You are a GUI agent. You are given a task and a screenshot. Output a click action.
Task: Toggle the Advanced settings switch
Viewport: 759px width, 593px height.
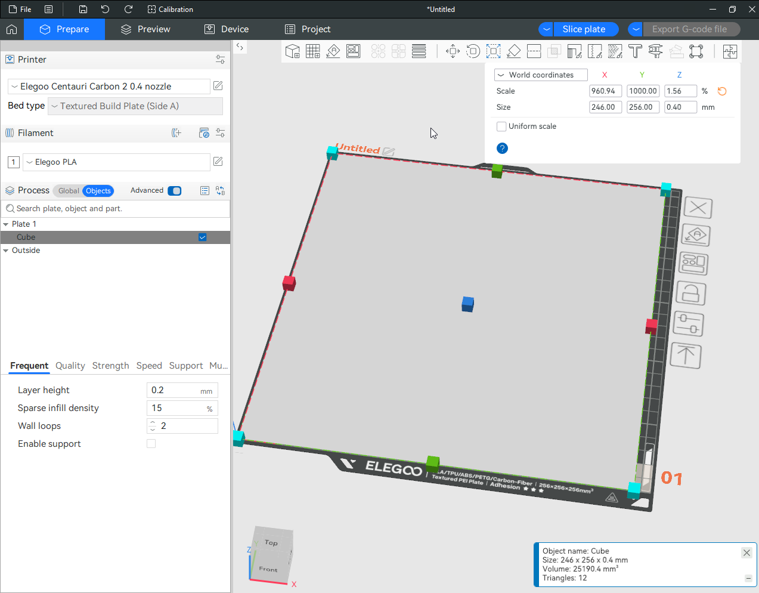175,191
